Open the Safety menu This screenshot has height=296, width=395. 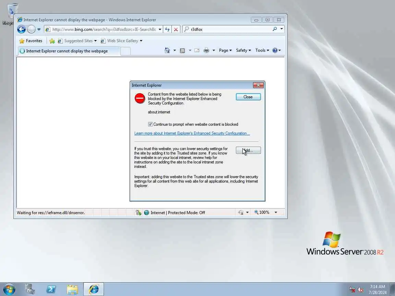(243, 50)
